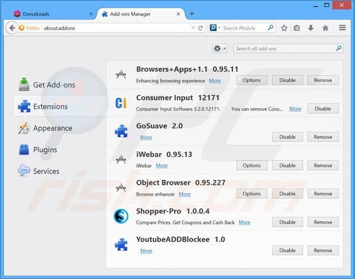355x279 pixels.
Task: Minimize the Firefox window
Action: click(x=315, y=5)
